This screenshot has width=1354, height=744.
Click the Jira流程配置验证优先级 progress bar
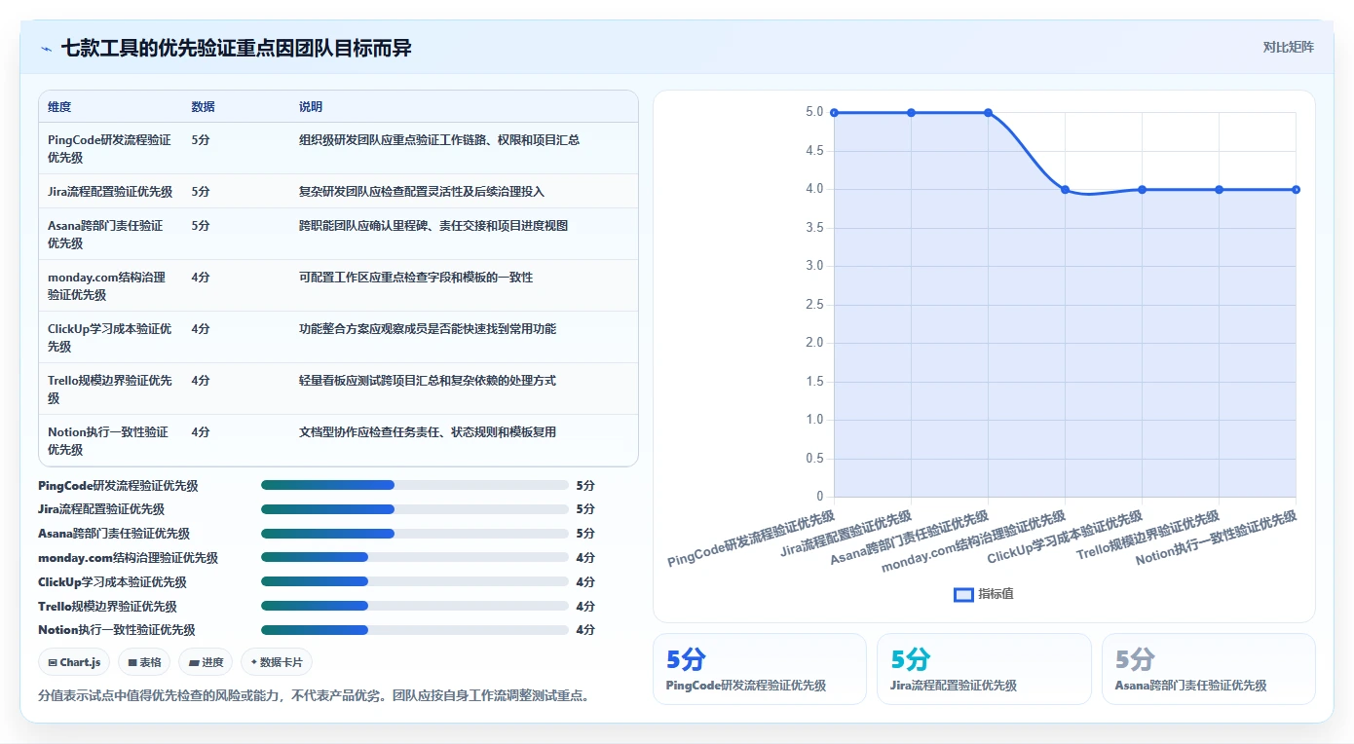pyautogui.click(x=415, y=509)
